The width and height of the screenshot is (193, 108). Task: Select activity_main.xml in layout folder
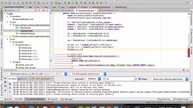[x=25, y=65]
